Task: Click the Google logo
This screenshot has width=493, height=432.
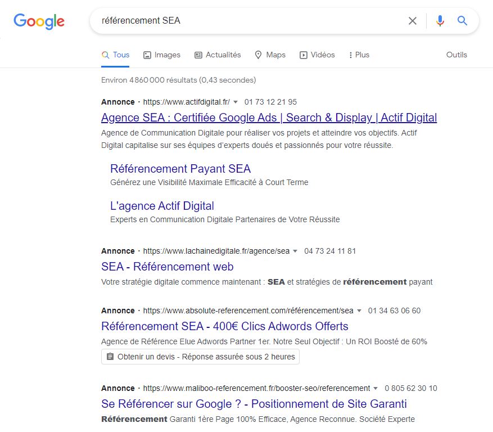Action: point(39,21)
